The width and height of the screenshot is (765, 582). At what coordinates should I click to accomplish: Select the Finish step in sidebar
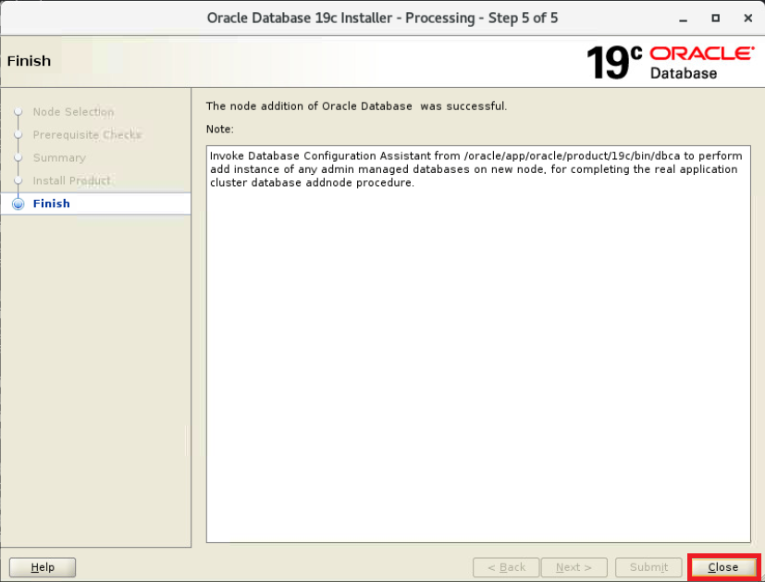pyautogui.click(x=51, y=204)
